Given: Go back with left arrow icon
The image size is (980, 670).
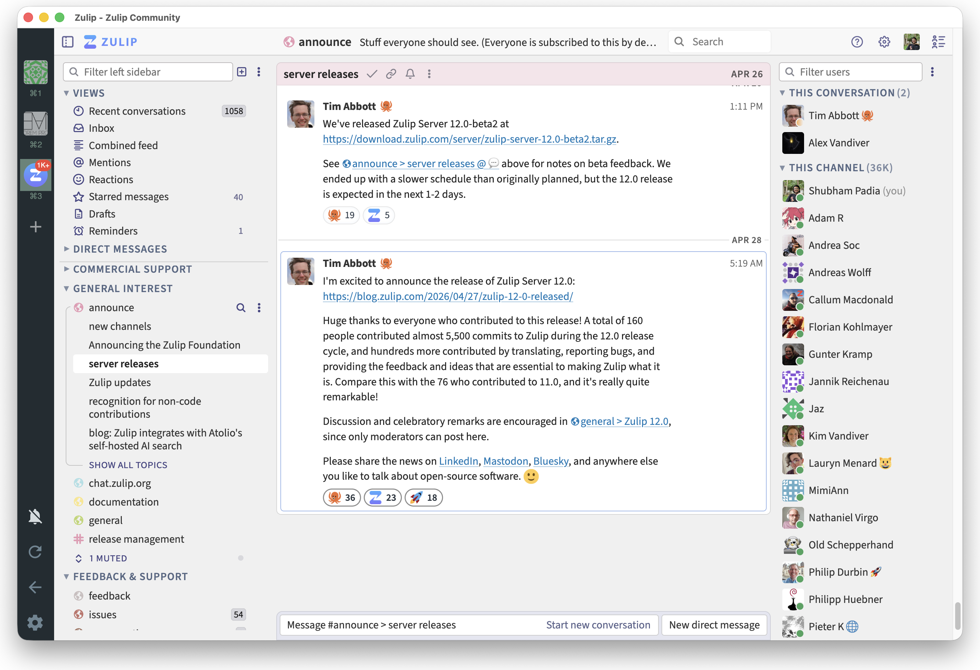Looking at the screenshot, I should (35, 587).
